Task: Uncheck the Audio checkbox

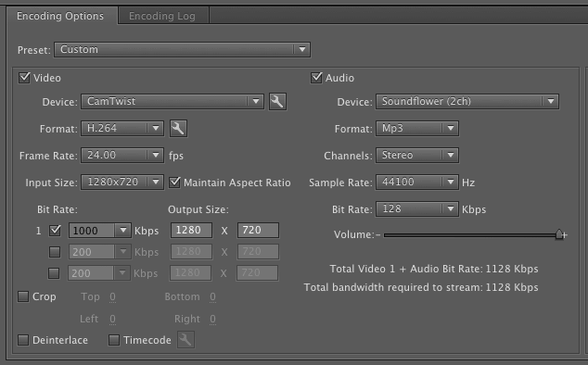Action: pyautogui.click(x=316, y=78)
